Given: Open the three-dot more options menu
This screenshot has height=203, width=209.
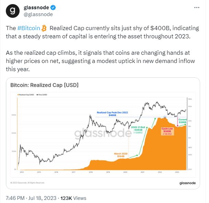Looking at the screenshot, I should point(196,8).
